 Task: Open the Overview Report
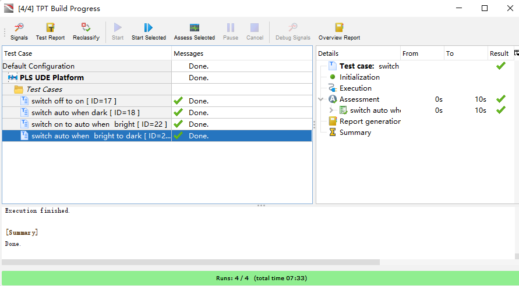click(x=339, y=31)
